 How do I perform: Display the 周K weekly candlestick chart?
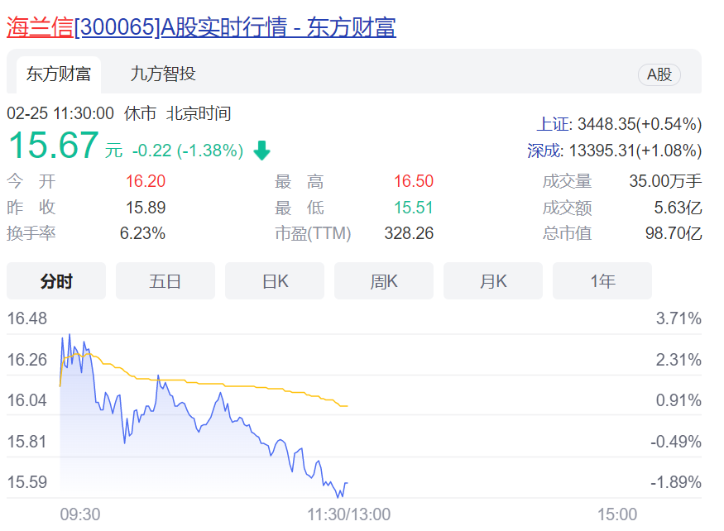(x=384, y=281)
